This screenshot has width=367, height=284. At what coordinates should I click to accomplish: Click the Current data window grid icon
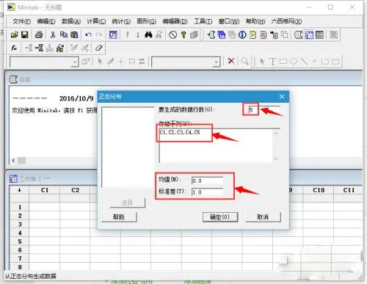coord(309,35)
